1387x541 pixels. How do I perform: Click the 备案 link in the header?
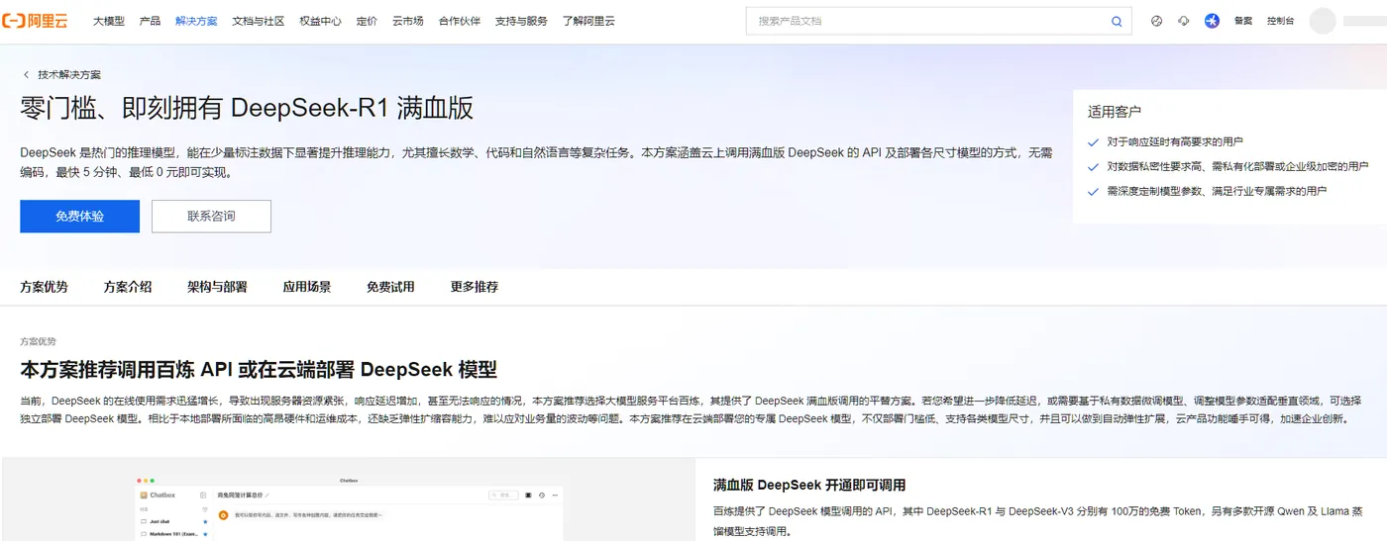1243,21
